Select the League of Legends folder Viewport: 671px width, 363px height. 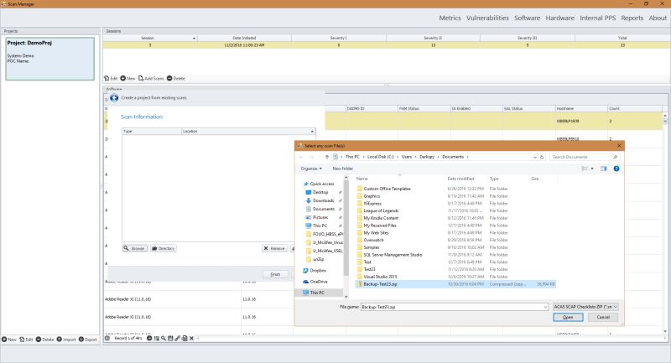(x=378, y=210)
